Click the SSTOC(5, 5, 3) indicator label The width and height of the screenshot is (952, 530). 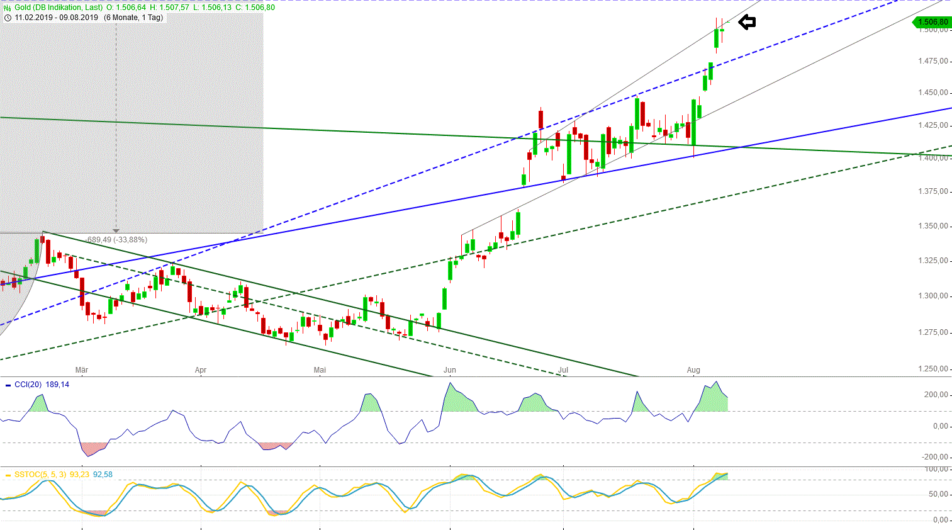coord(40,475)
